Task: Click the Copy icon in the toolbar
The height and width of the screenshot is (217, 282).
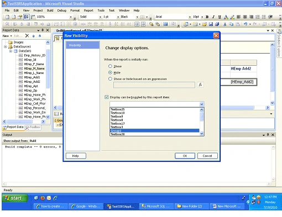Action: point(231,24)
